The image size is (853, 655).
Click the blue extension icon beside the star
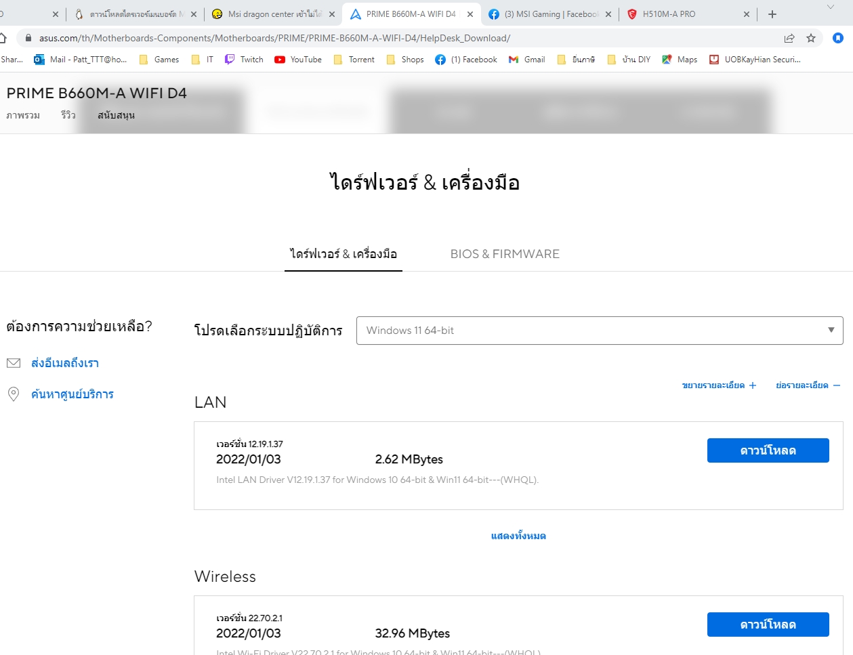(x=838, y=38)
